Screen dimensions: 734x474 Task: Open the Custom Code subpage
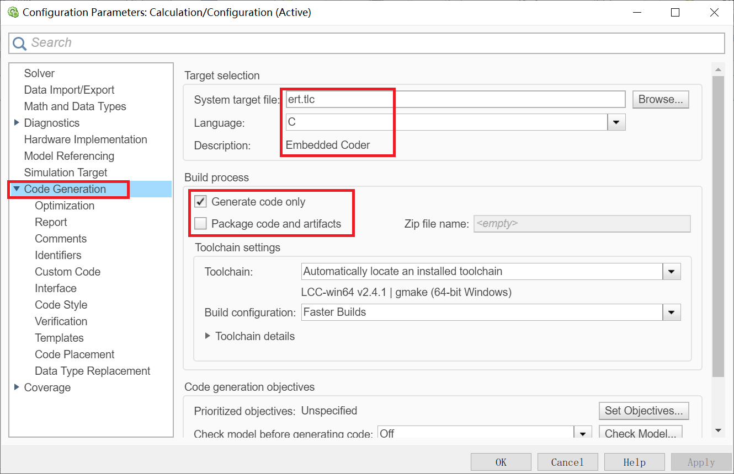pos(67,272)
